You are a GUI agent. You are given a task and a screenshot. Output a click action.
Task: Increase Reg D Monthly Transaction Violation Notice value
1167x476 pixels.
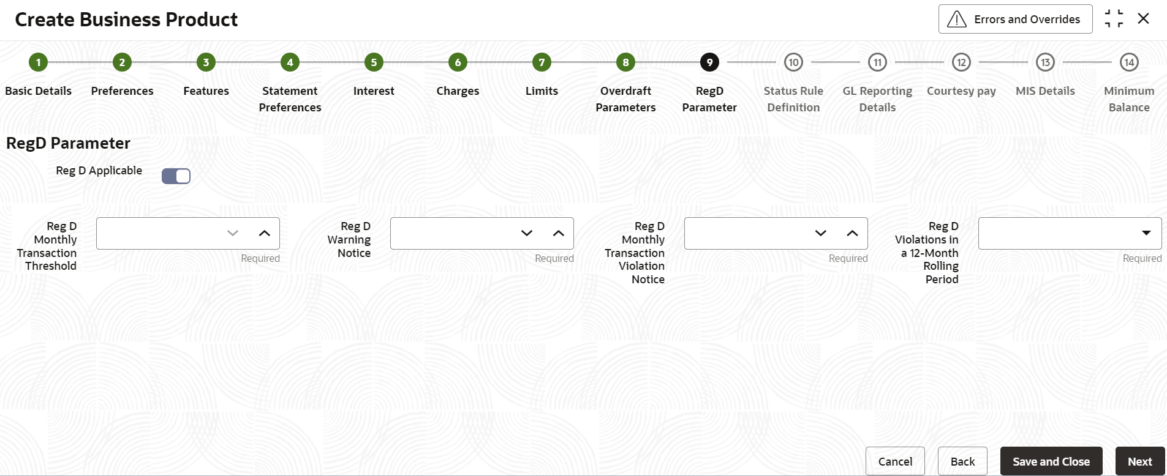pos(852,233)
